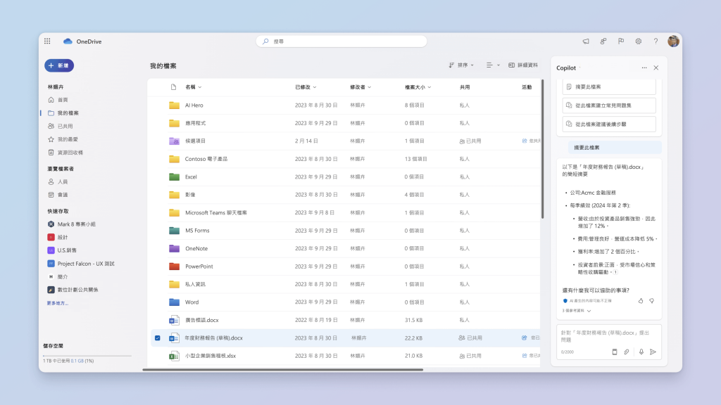Click citation marker 1 in Copilot summary
The height and width of the screenshot is (405, 721).
pos(615,272)
